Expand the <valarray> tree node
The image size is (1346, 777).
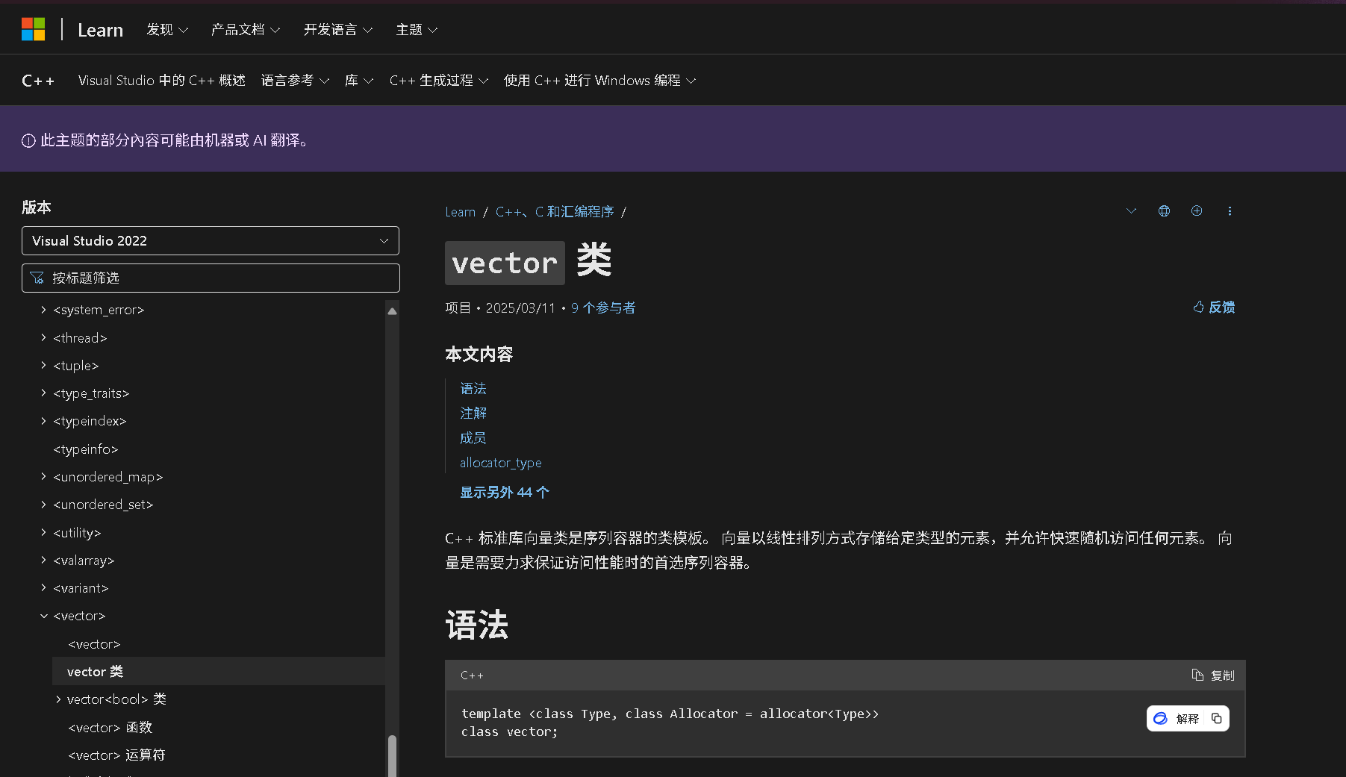pos(43,561)
